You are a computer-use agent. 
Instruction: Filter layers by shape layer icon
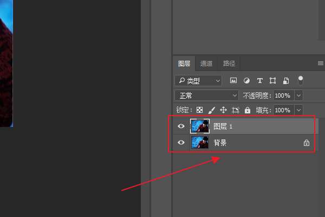click(272, 81)
